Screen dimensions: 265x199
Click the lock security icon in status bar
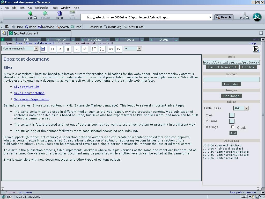pos(259,197)
